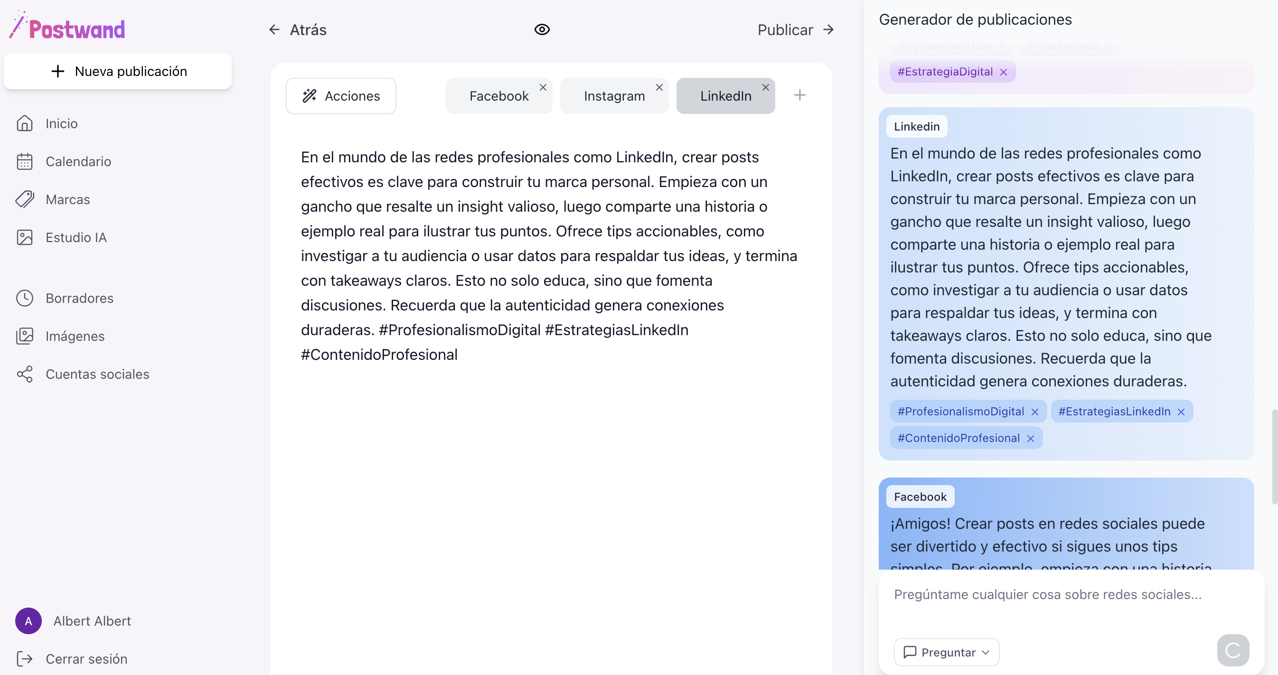The height and width of the screenshot is (675, 1278).
Task: Click the Borradores clock icon
Action: pyautogui.click(x=24, y=298)
